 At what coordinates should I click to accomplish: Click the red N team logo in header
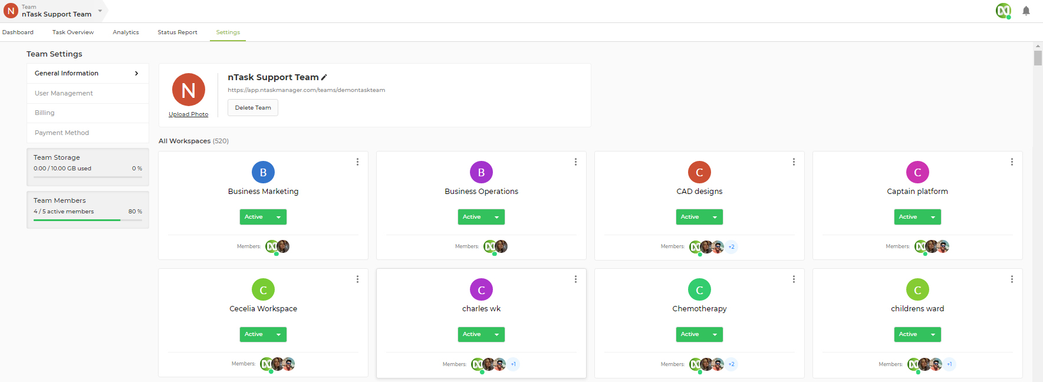[11, 11]
